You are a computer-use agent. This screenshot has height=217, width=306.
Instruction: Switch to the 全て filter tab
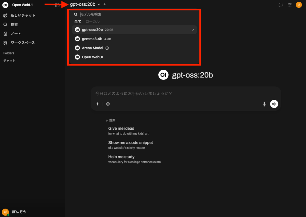[78, 21]
